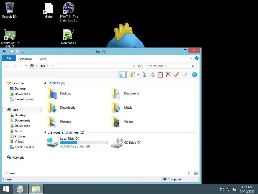
Task: Open the address bar history dropdown
Action: click(x=134, y=66)
